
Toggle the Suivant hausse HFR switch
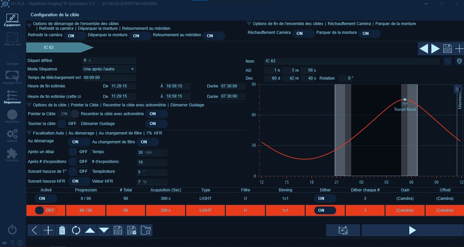[79, 181]
